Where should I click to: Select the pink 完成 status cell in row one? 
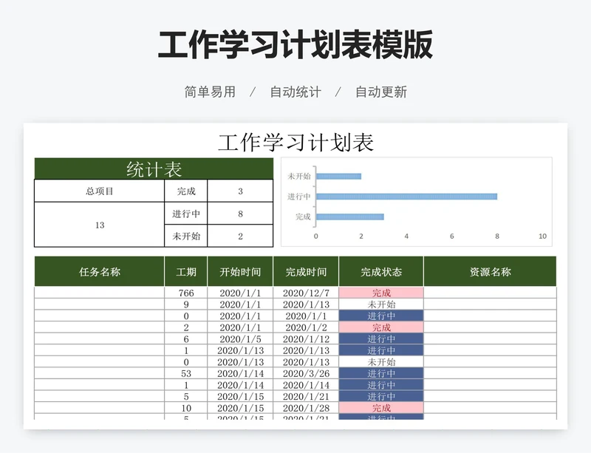380,292
